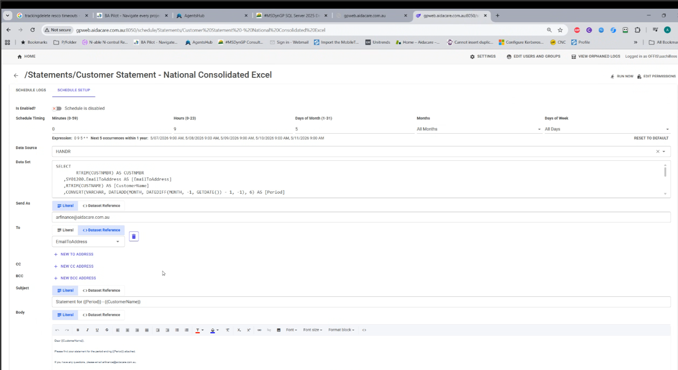Set Body to Dataset Reference mode
Image resolution: width=678 pixels, height=370 pixels.
101,315
